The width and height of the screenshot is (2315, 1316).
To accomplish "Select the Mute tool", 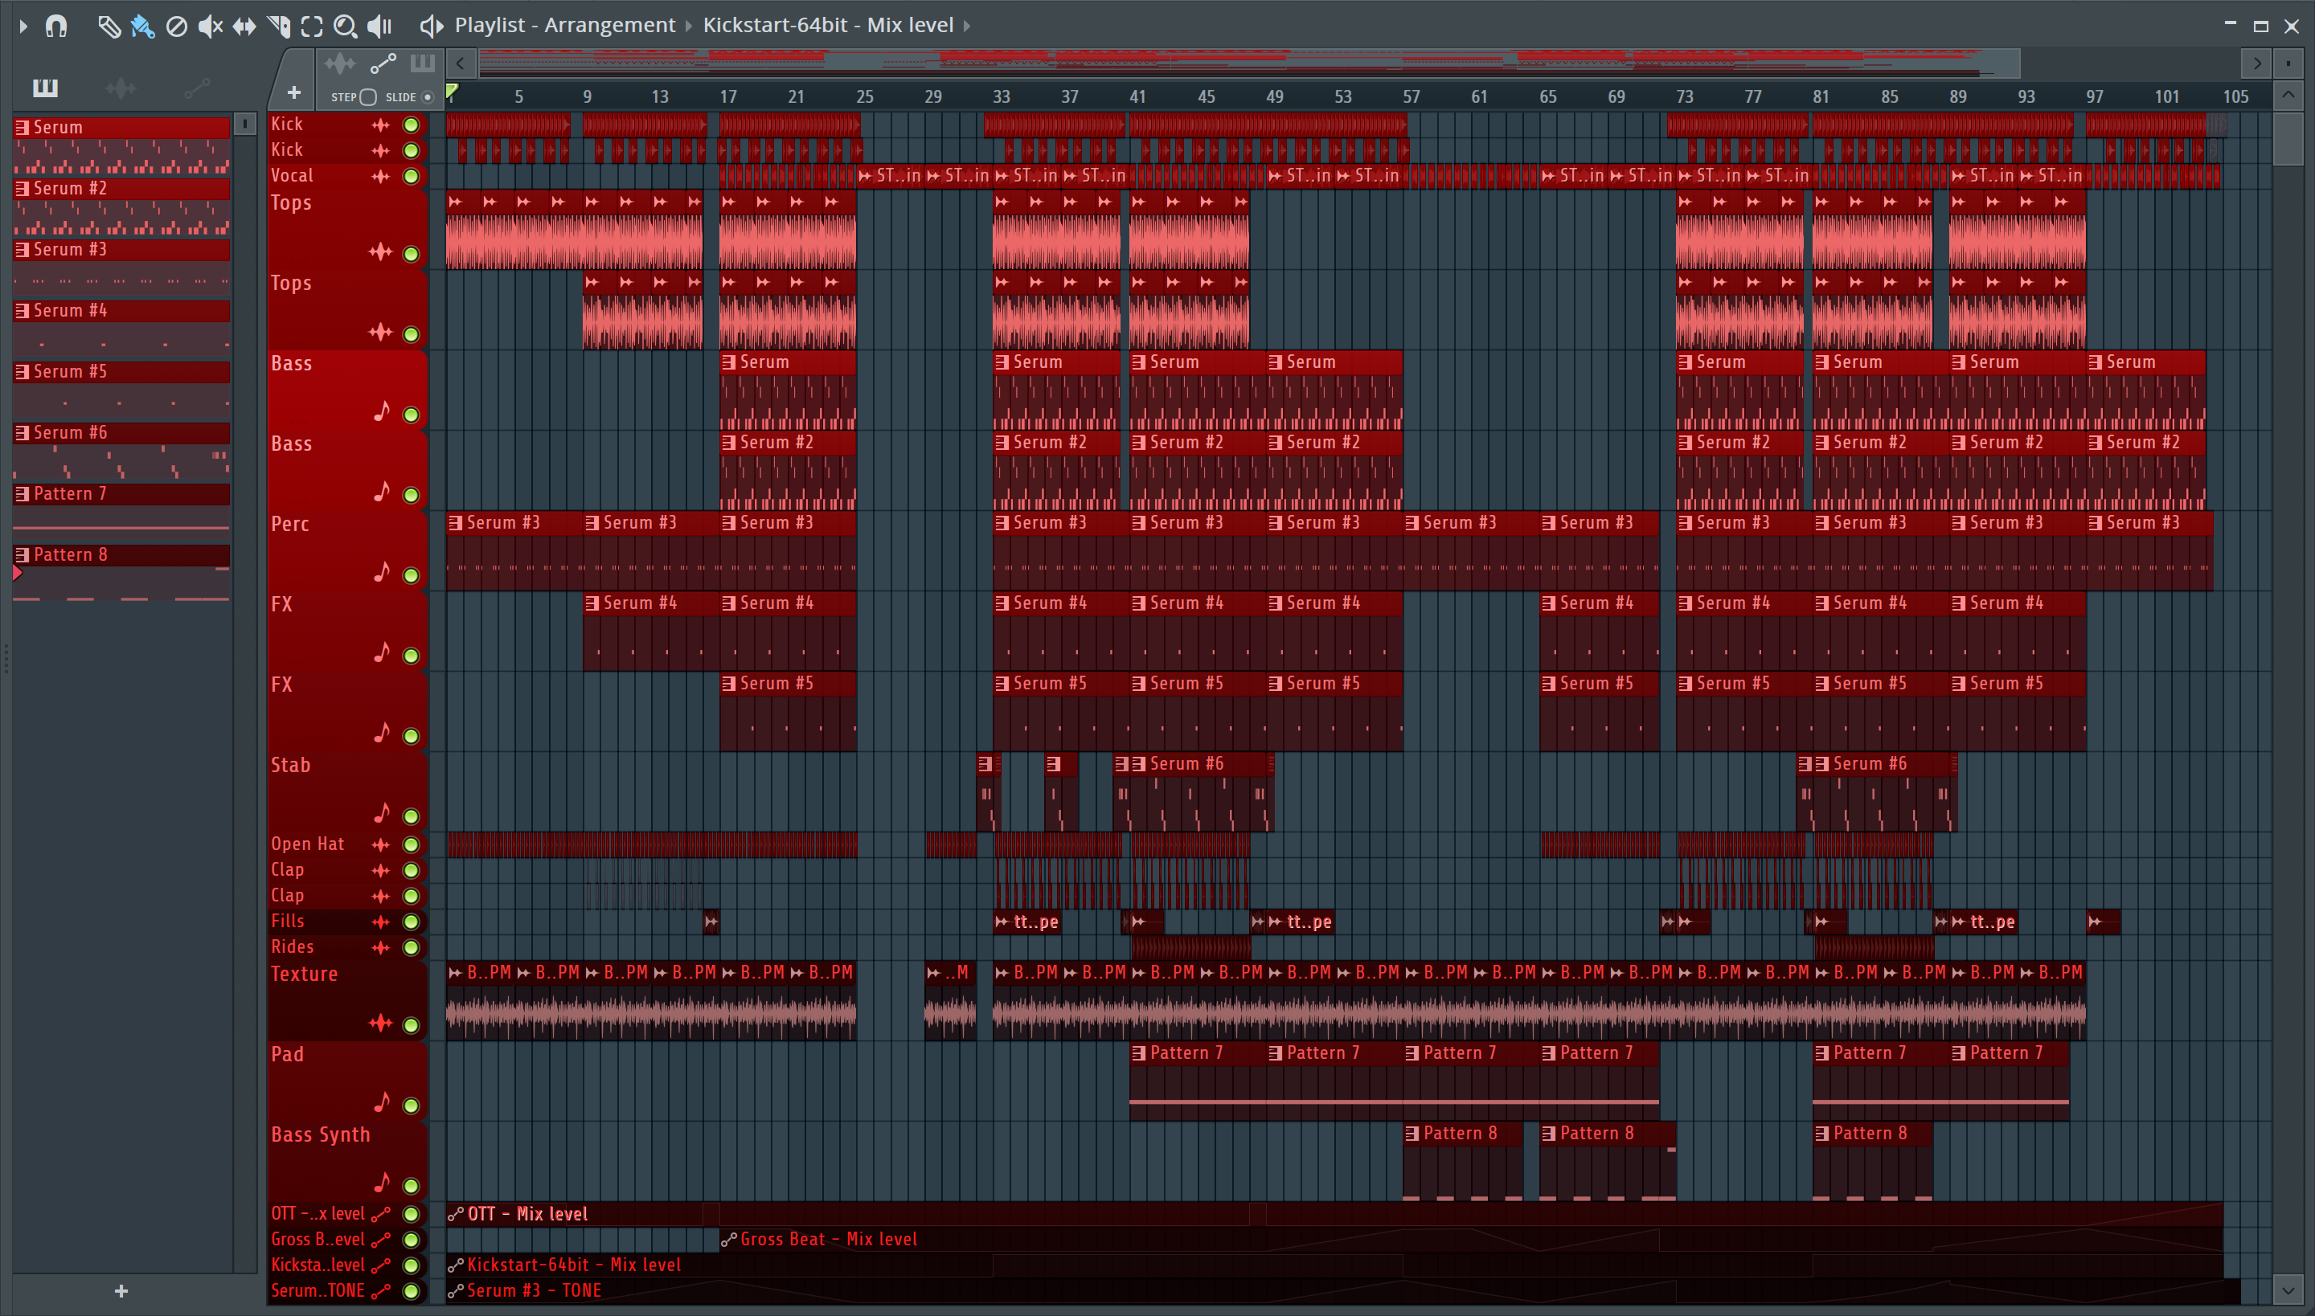I will (x=211, y=27).
